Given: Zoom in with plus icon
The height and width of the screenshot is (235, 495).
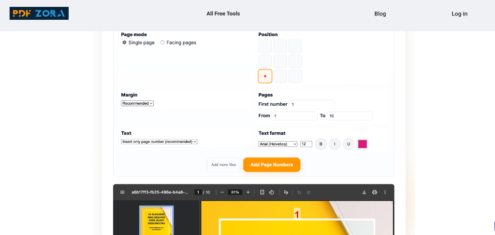Looking at the screenshot, I should tap(248, 192).
